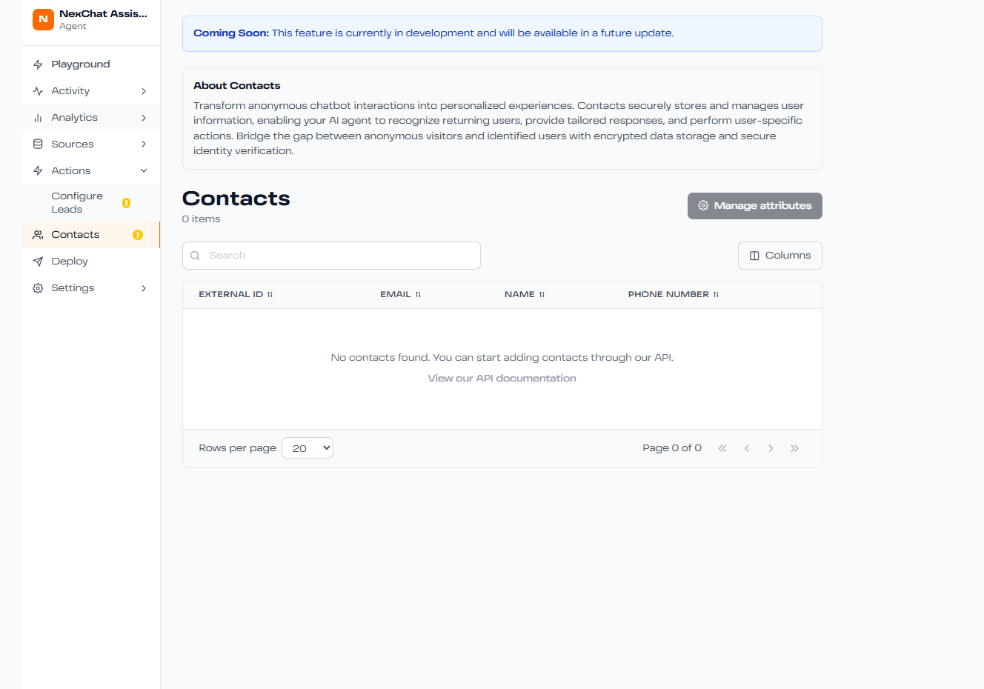This screenshot has height=689, width=984.
Task: Sort the Email column
Action: point(418,295)
